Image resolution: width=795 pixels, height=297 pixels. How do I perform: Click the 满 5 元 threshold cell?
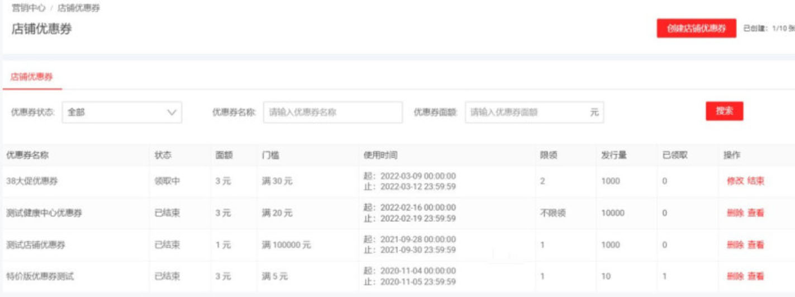click(x=274, y=276)
